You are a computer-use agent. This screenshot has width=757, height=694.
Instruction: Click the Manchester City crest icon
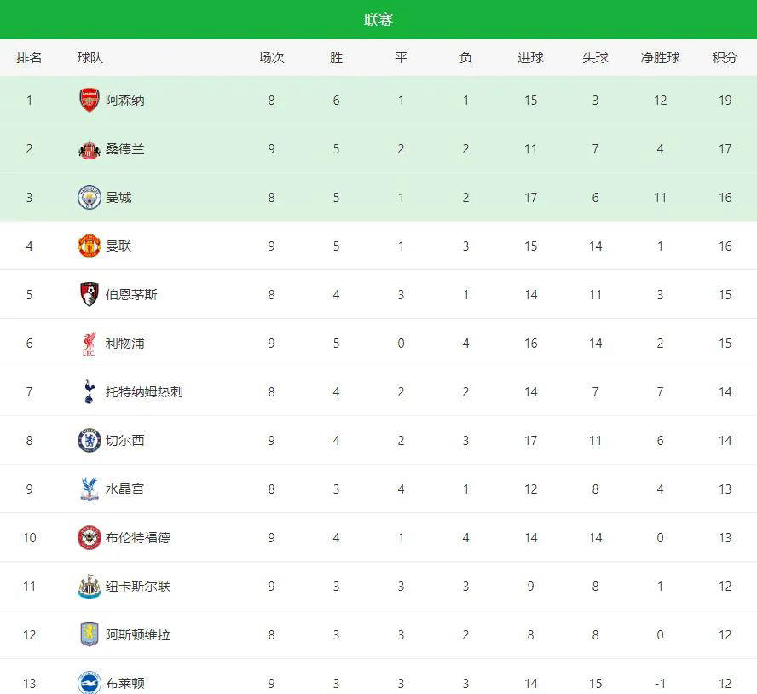click(x=90, y=198)
